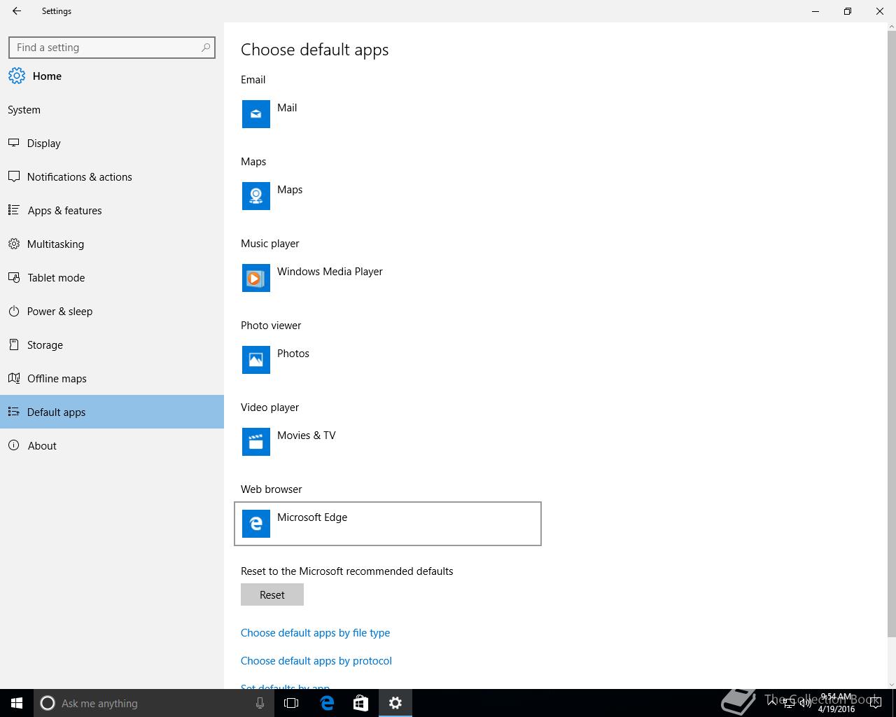Select Default apps in the sidebar
Image resolution: width=896 pixels, height=717 pixels.
112,412
